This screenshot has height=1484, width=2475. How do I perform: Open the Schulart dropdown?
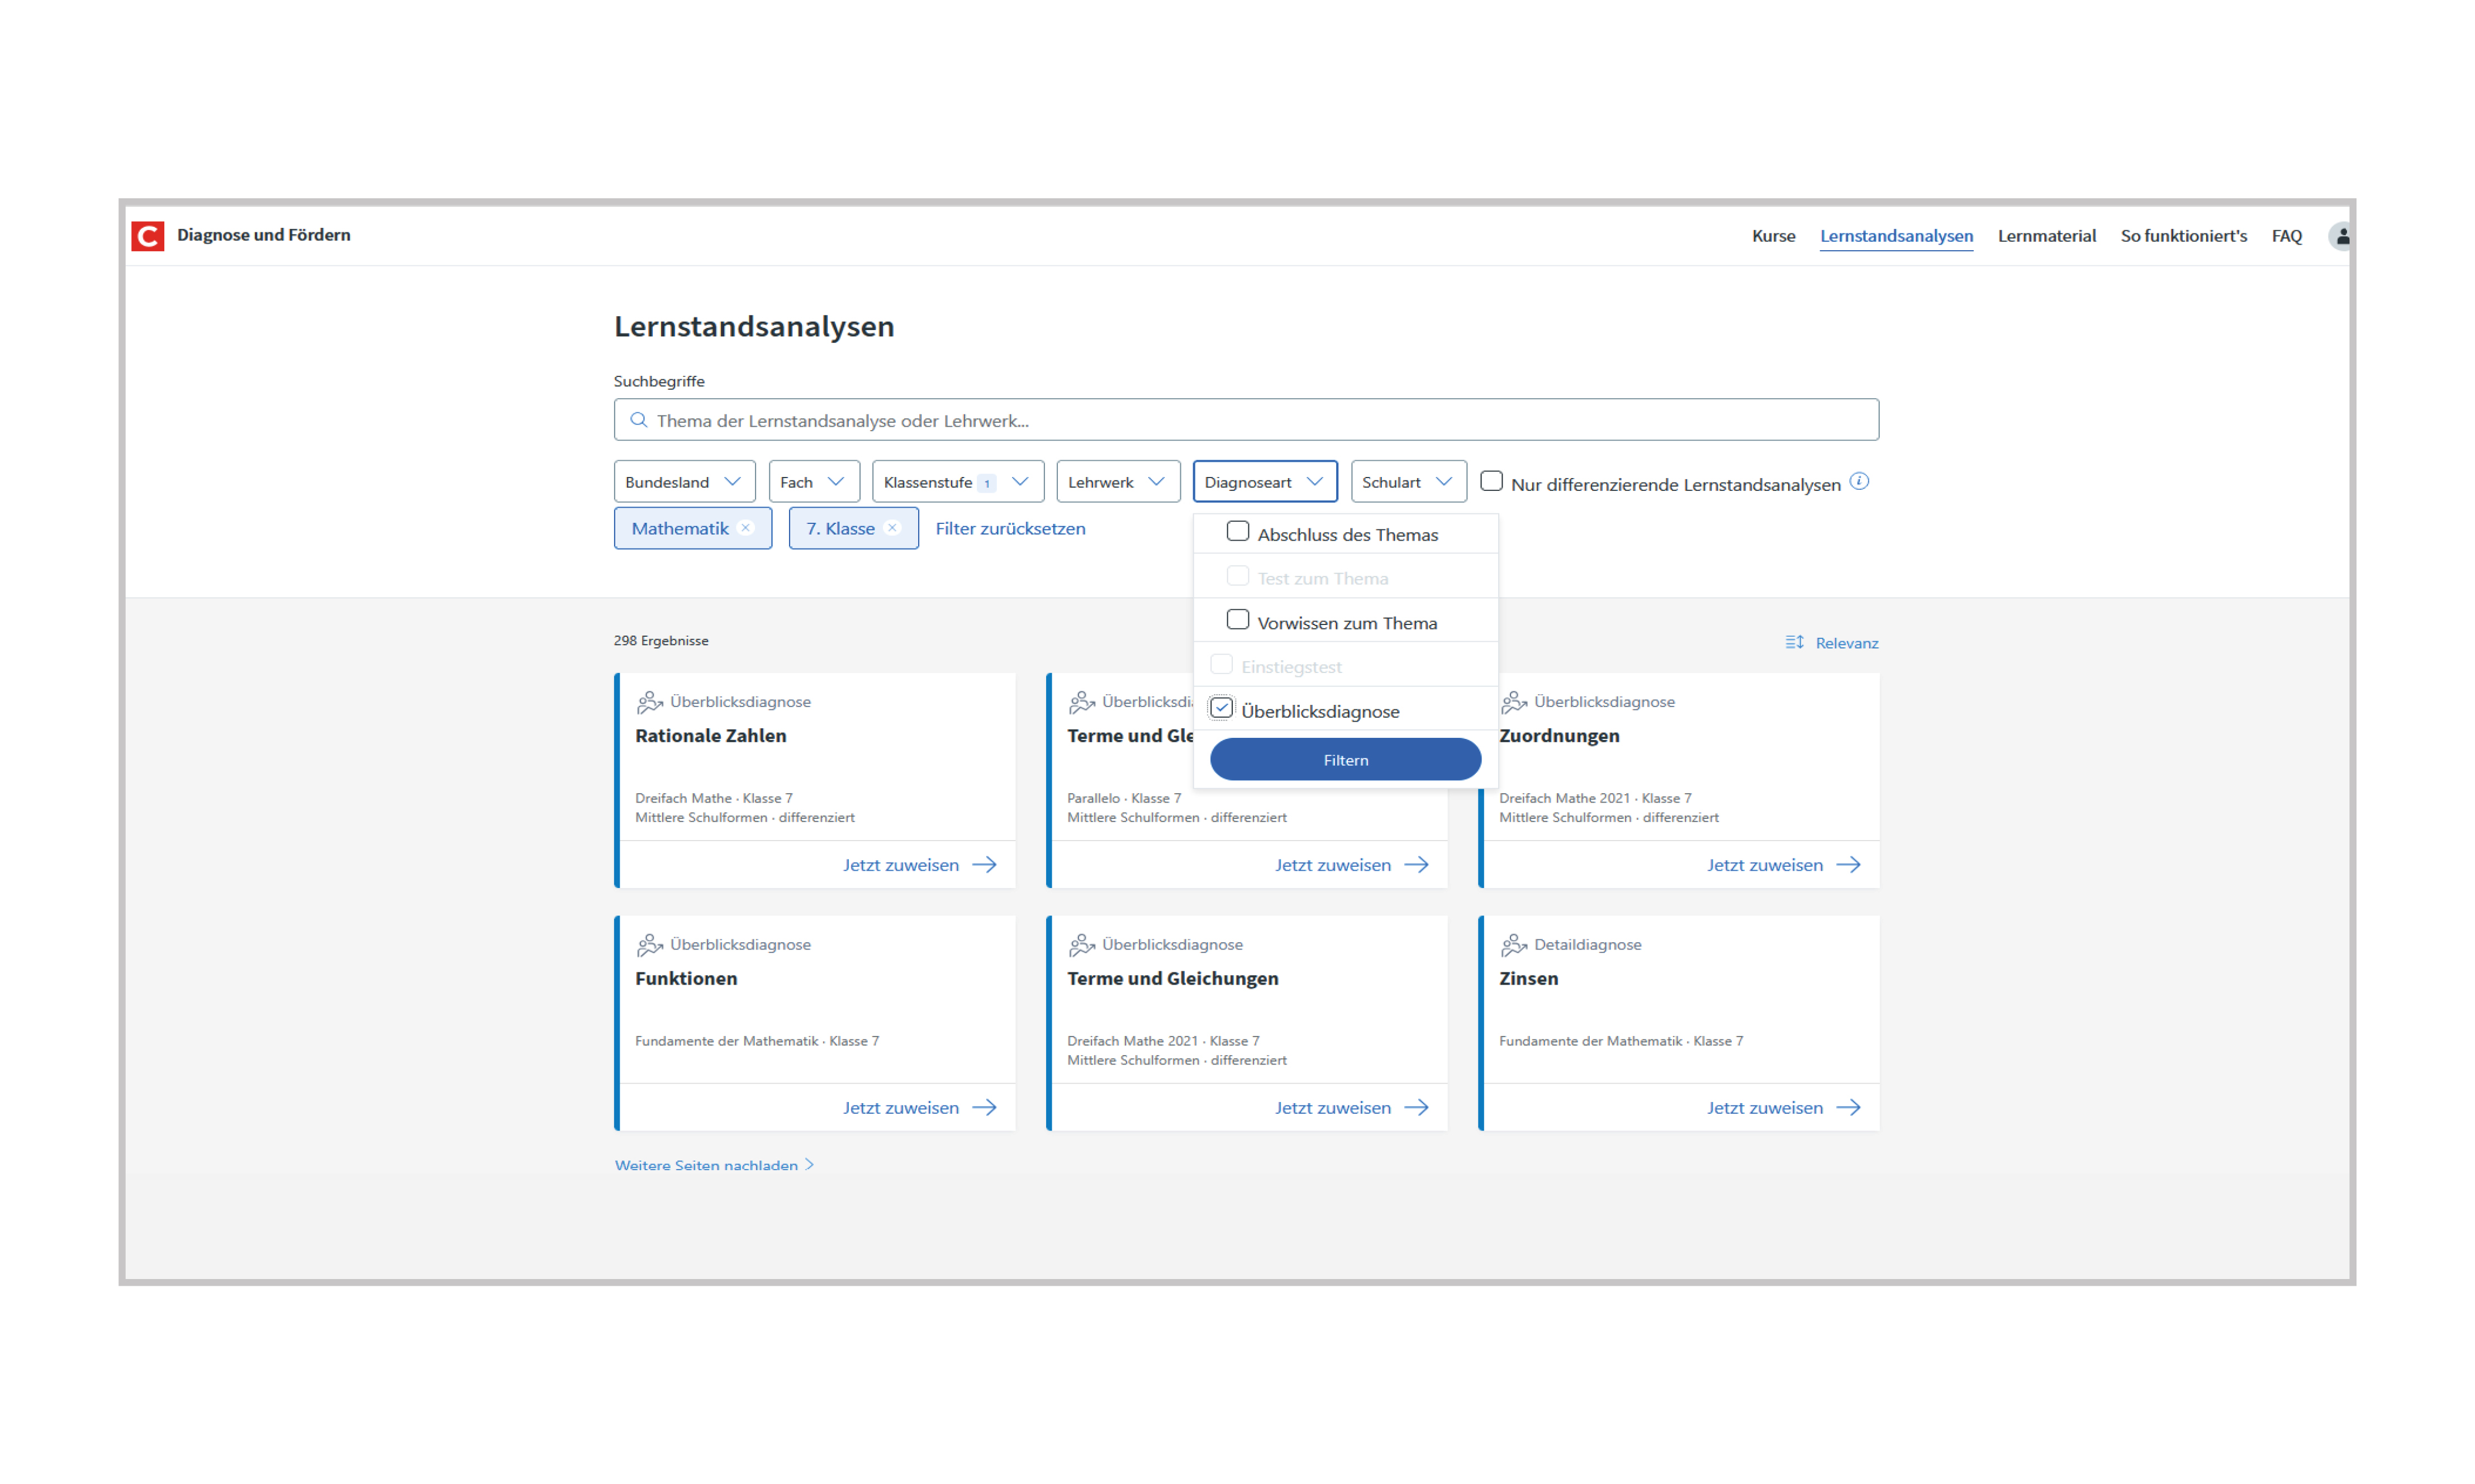click(1408, 481)
